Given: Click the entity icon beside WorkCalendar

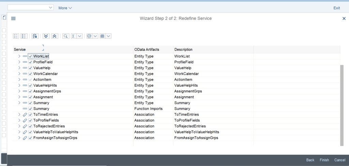Looking at the screenshot, I should [25, 74].
